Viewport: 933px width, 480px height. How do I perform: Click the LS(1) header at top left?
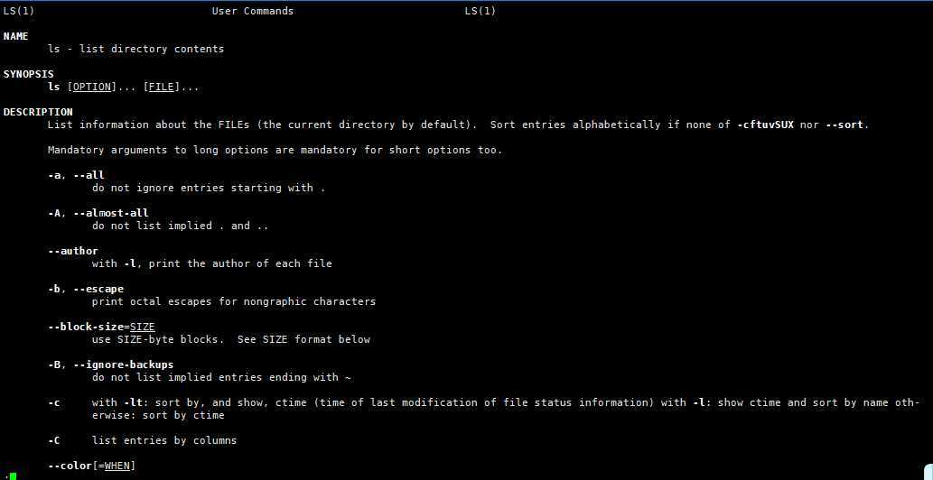(x=16, y=12)
